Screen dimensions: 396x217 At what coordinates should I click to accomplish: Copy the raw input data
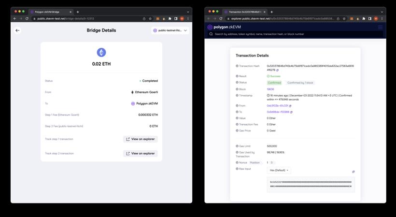pyautogui.click(x=354, y=172)
